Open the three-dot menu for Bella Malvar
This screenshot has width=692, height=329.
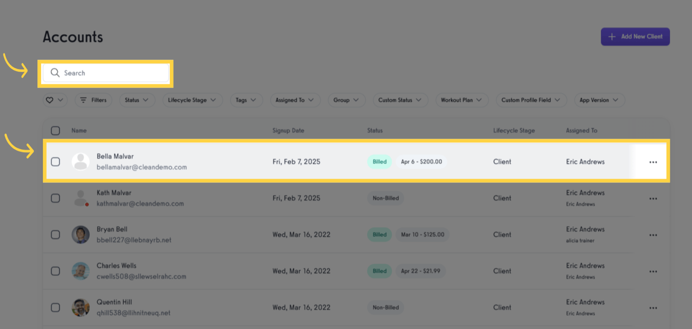(653, 161)
